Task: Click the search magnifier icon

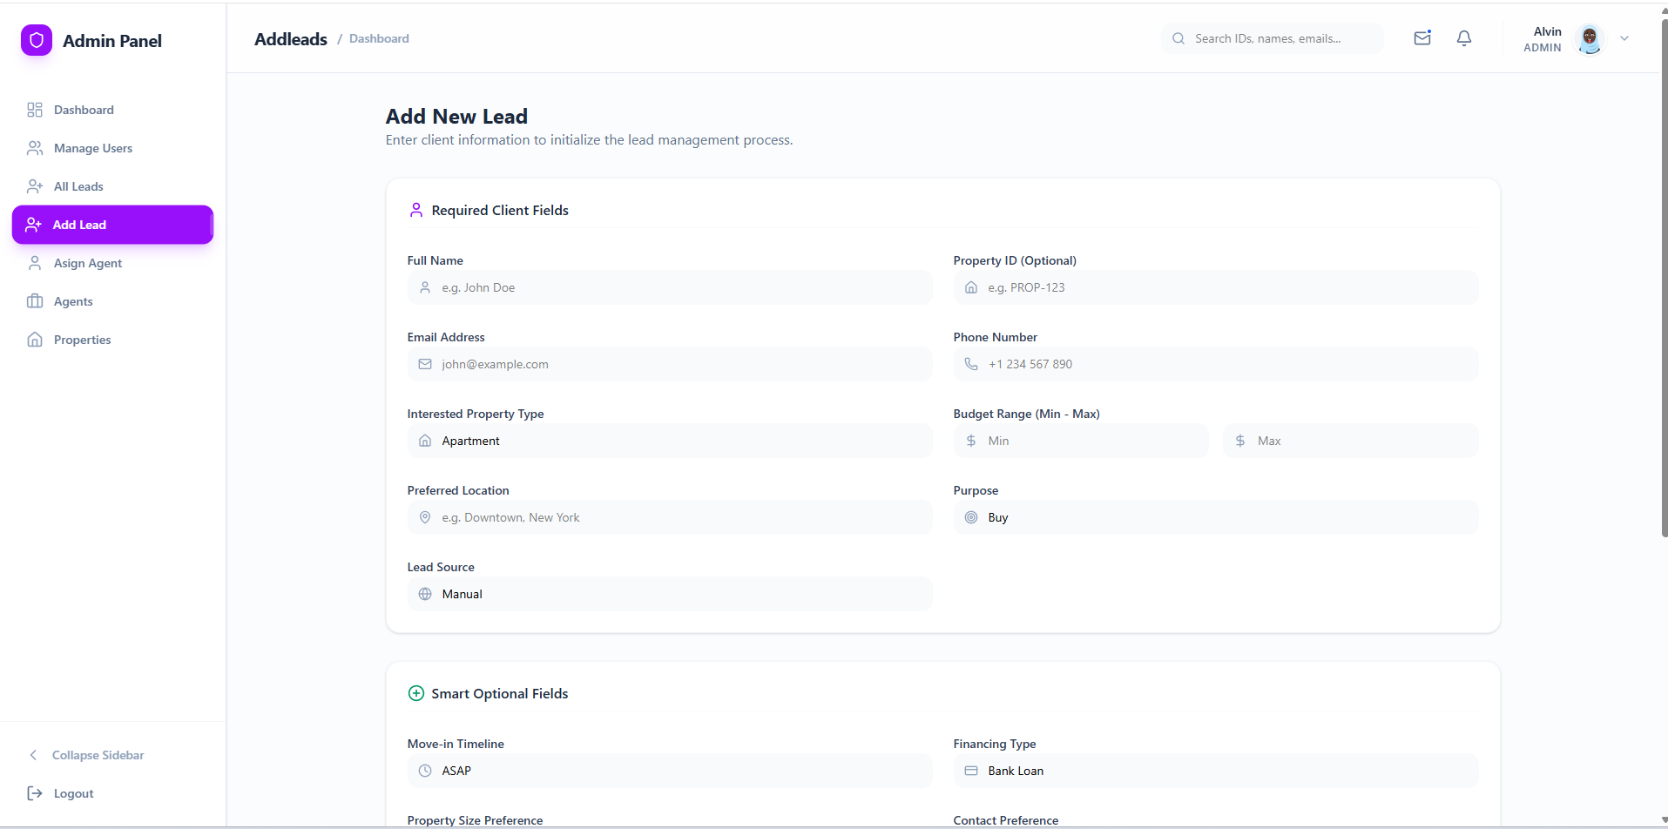Action: coord(1178,38)
